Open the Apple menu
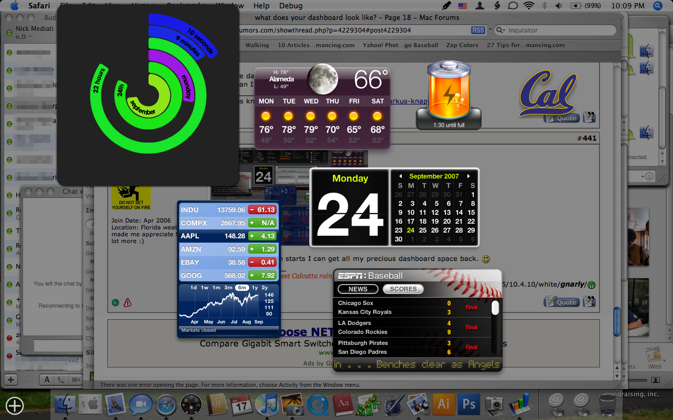 pos(14,6)
